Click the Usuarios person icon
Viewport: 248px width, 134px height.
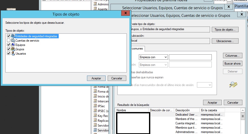click(x=13, y=54)
